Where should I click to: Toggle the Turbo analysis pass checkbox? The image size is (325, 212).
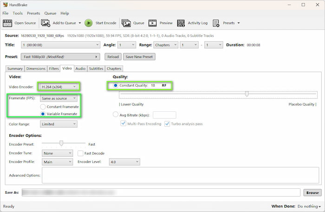point(167,124)
